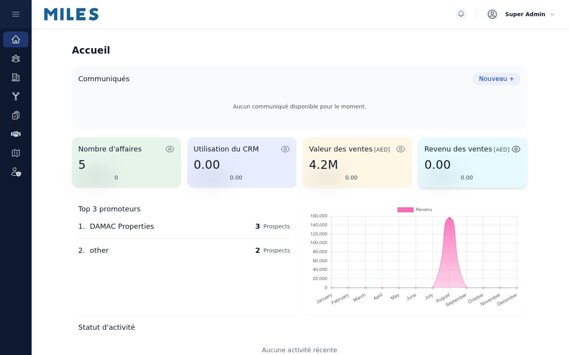569x355 pixels.
Task: Click the Statut d'activité heading
Action: point(107,327)
